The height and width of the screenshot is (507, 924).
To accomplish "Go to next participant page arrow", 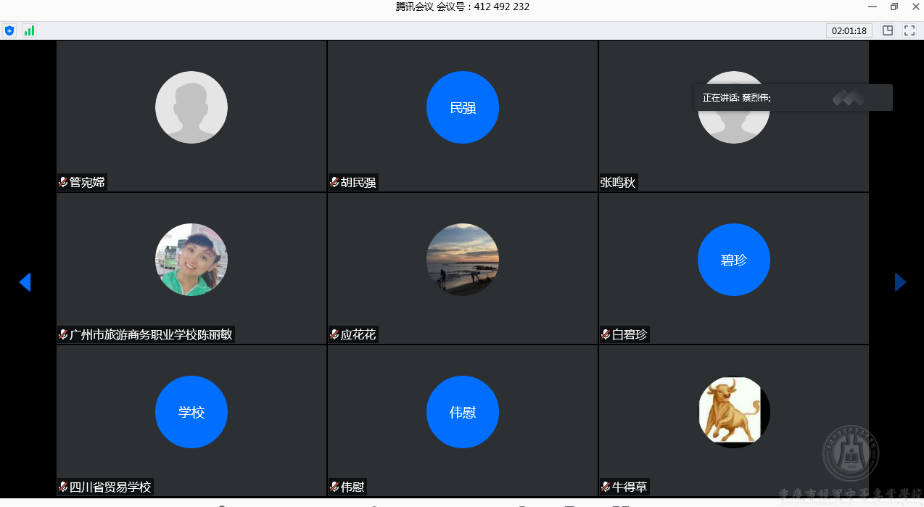I will tap(900, 282).
